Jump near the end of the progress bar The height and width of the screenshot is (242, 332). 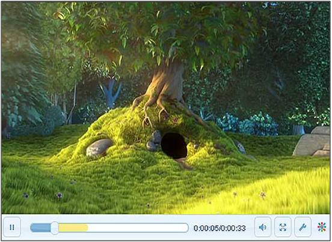[x=184, y=228]
